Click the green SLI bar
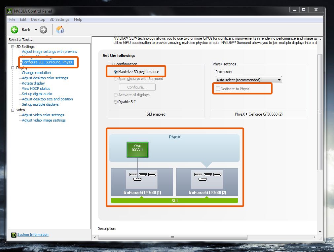 174,201
